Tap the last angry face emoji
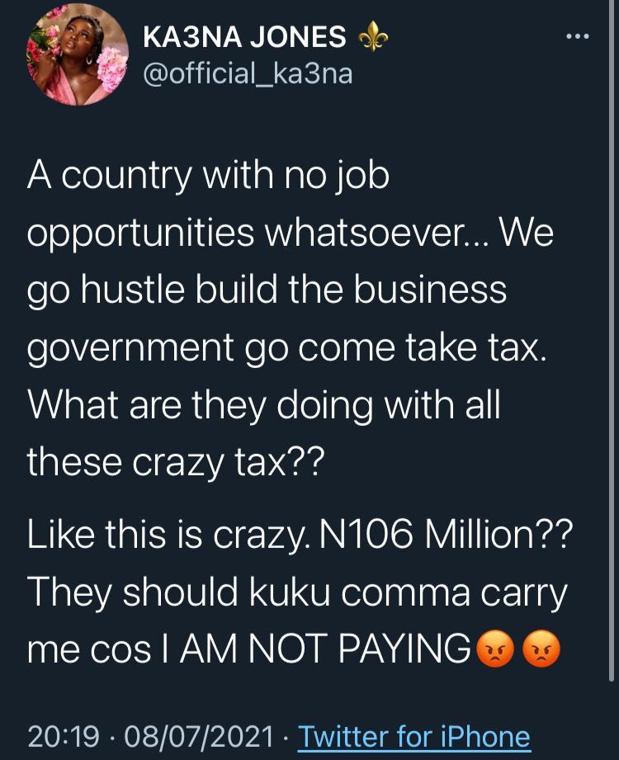This screenshot has height=760, width=619. [x=542, y=650]
